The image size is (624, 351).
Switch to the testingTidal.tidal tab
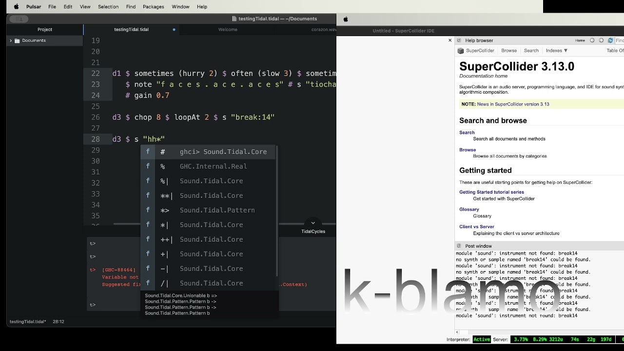coord(131,29)
